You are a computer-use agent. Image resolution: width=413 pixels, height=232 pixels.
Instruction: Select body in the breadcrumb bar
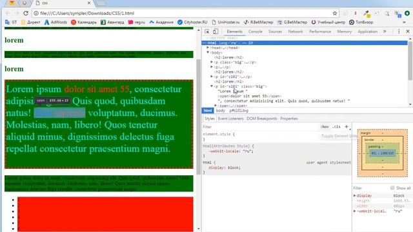point(221,111)
